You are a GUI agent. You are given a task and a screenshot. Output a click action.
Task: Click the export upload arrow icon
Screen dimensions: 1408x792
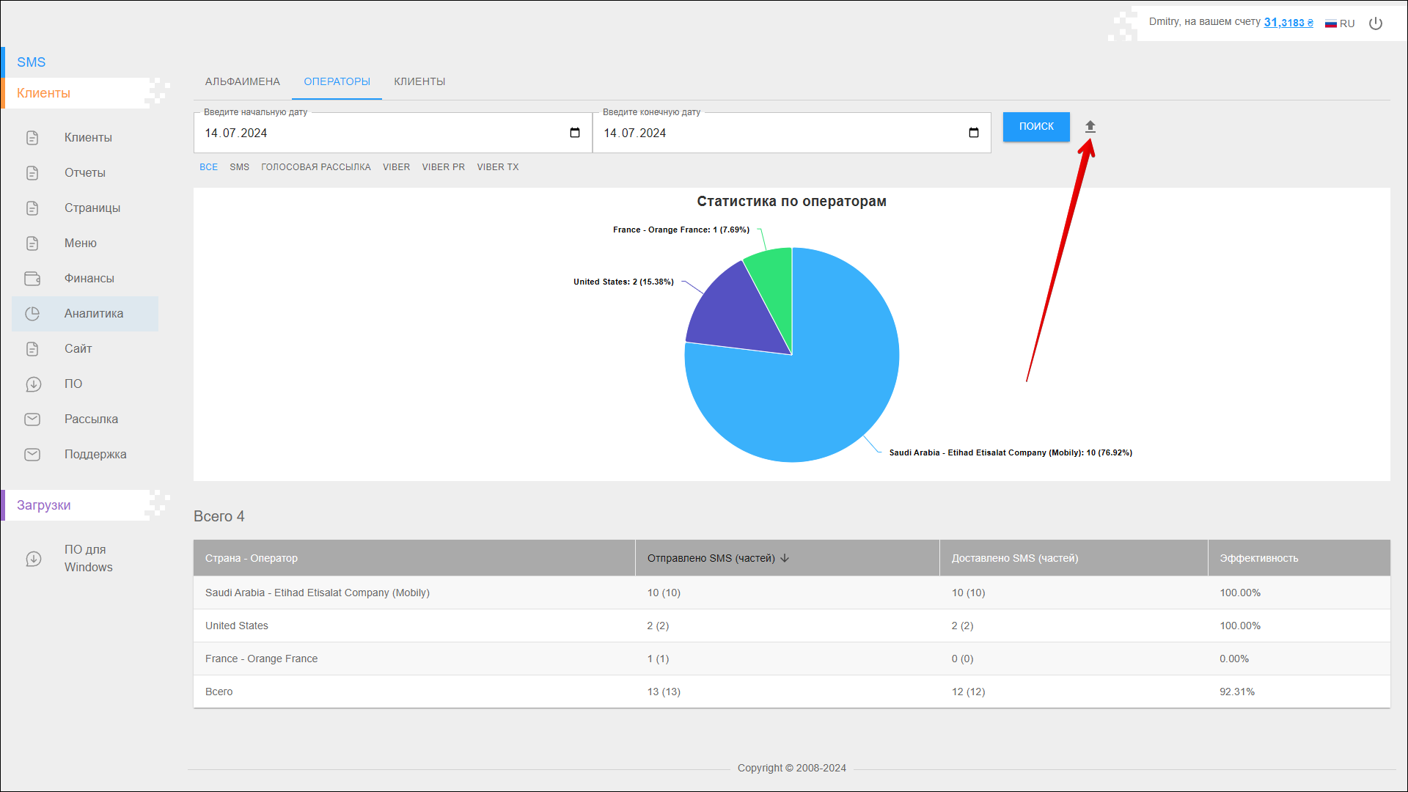(1090, 127)
